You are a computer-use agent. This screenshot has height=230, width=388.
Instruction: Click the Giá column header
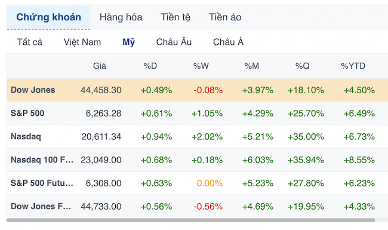point(100,66)
